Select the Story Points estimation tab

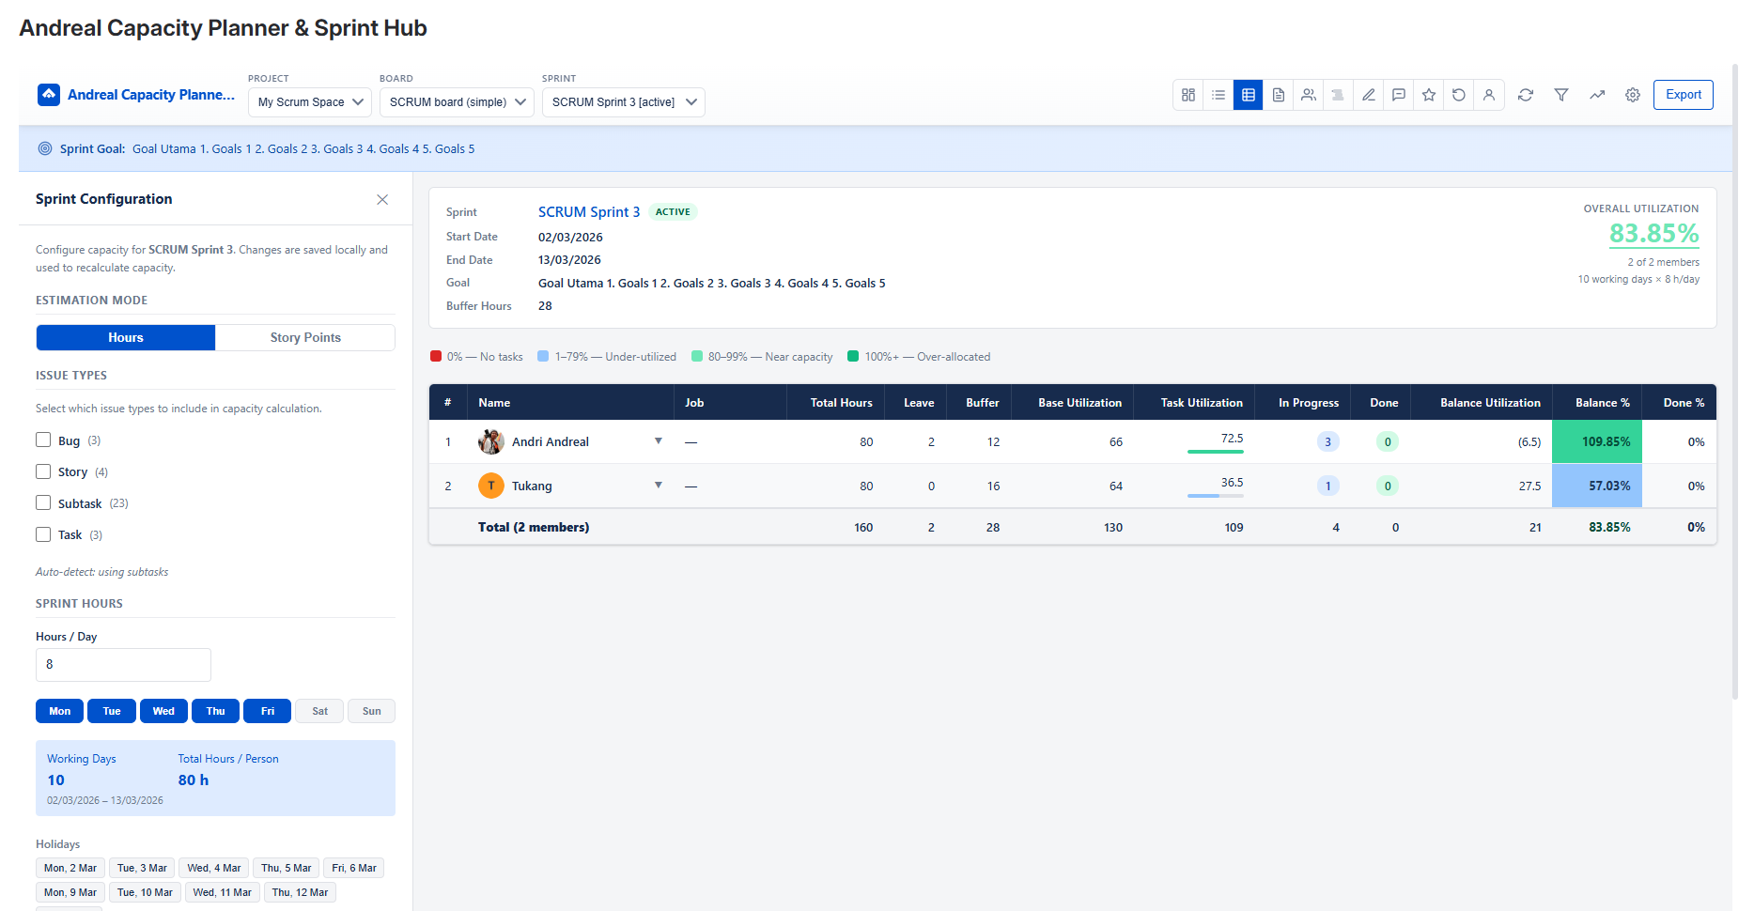tap(305, 338)
